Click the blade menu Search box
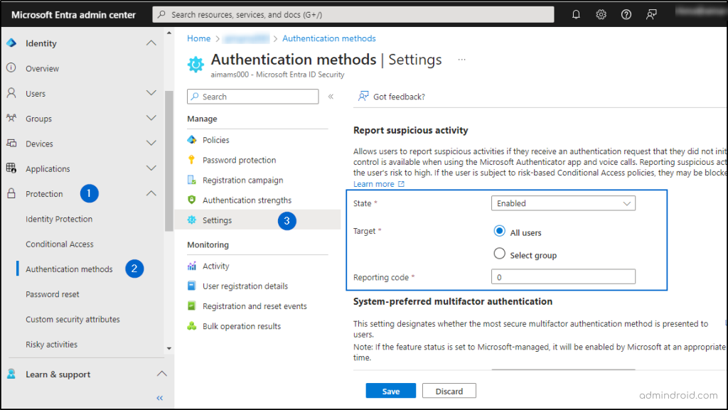Screen dimensions: 728x410 click(252, 97)
